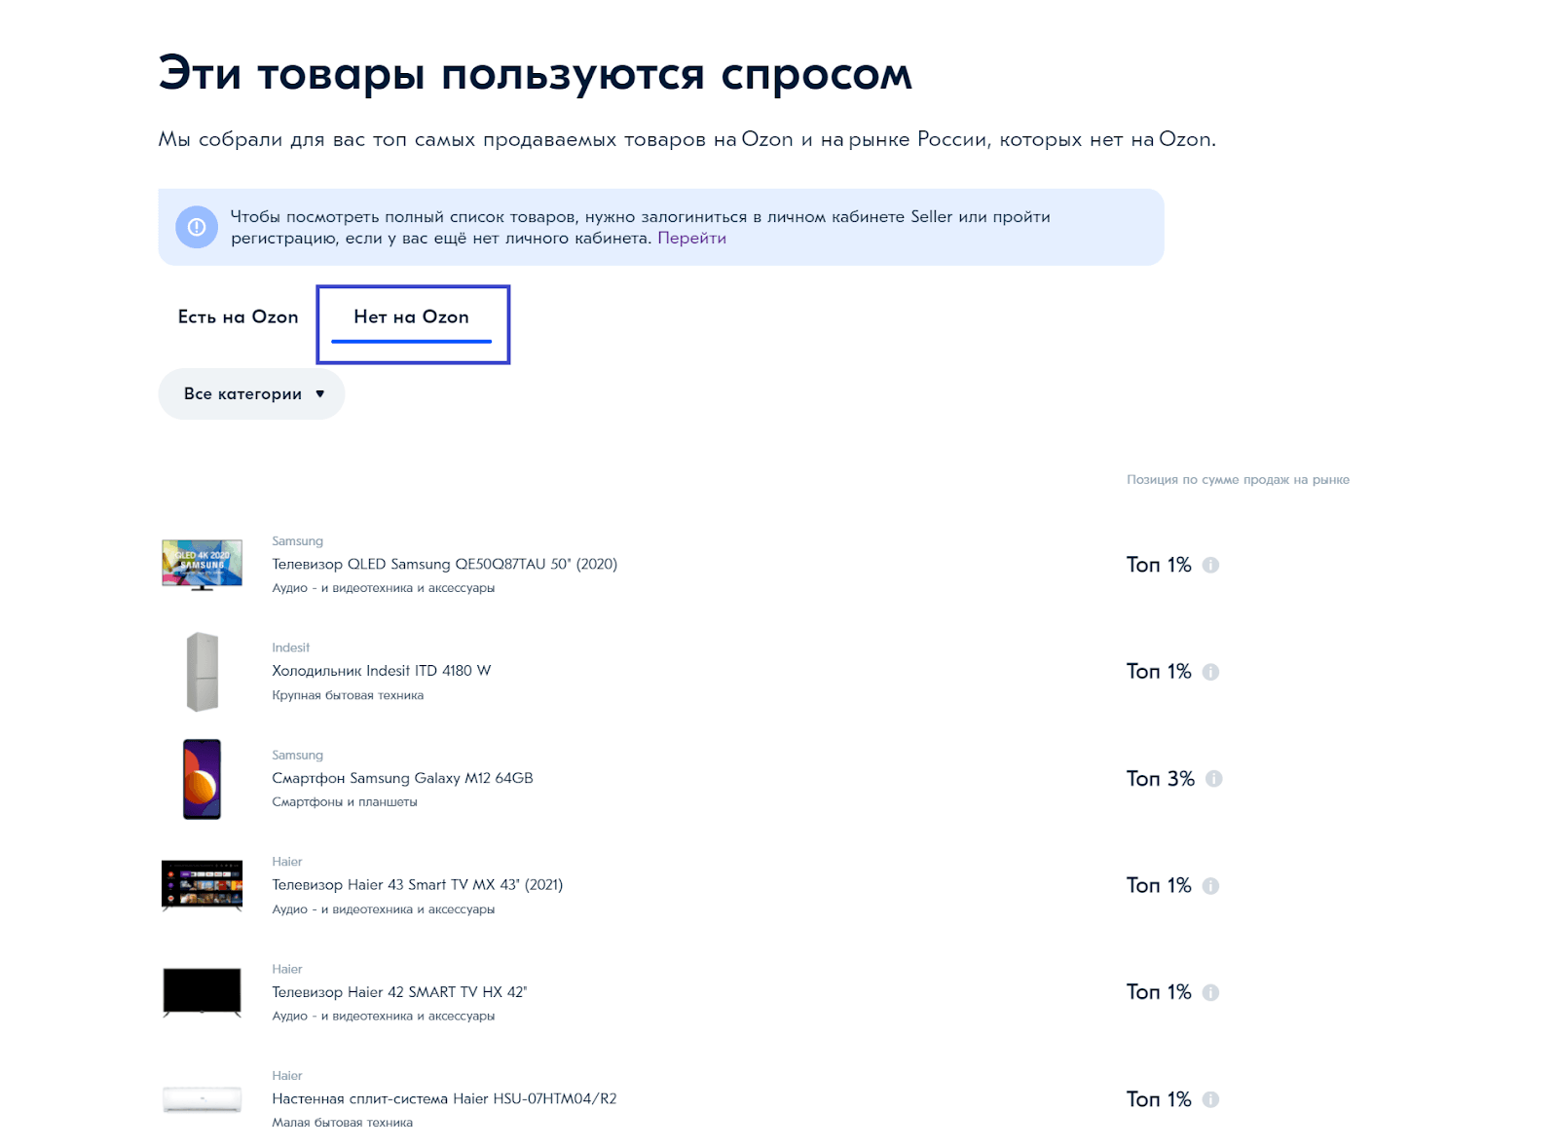Image resolution: width=1558 pixels, height=1148 pixels.
Task: Click column header Позиция по сумме продаж
Action: pos(1238,480)
